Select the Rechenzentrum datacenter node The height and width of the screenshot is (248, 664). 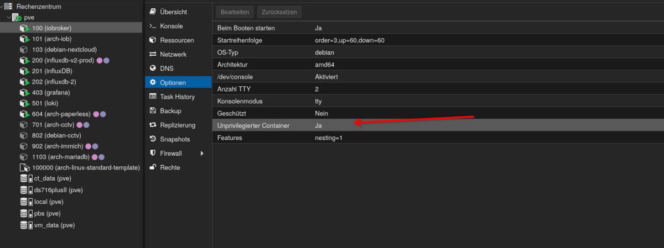[39, 7]
